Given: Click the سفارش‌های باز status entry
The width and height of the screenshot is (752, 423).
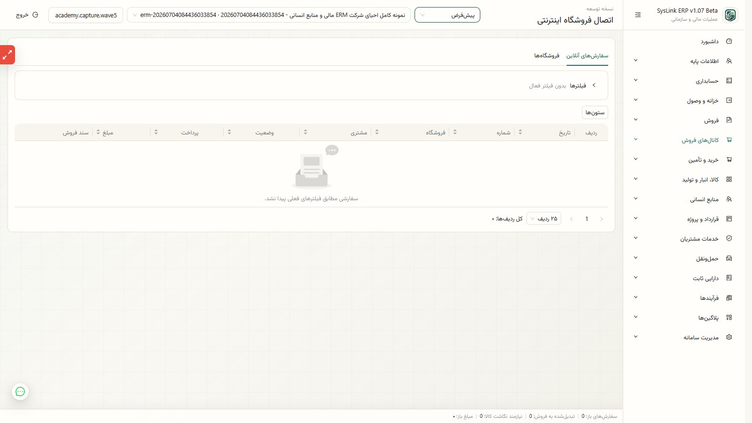Looking at the screenshot, I should (x=599, y=416).
